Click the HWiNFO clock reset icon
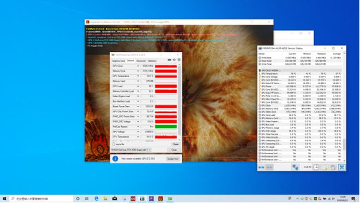The width and height of the screenshot is (360, 203). [x=316, y=167]
